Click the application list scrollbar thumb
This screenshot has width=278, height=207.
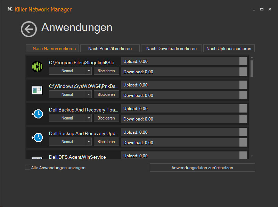pyautogui.click(x=252, y=68)
